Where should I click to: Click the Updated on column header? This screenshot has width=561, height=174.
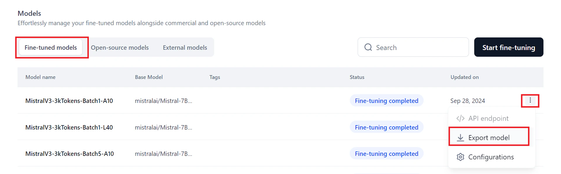click(x=464, y=77)
